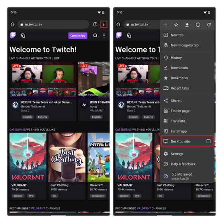Open live stream thumbnail in right phone
The image size is (223, 223).
pyautogui.click(x=138, y=80)
